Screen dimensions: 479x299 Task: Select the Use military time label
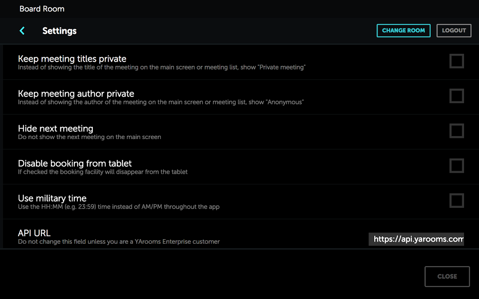(52, 198)
